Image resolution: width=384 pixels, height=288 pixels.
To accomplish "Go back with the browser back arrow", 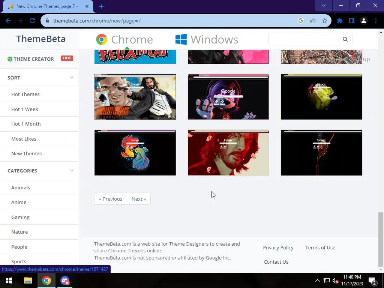I will coord(8,21).
